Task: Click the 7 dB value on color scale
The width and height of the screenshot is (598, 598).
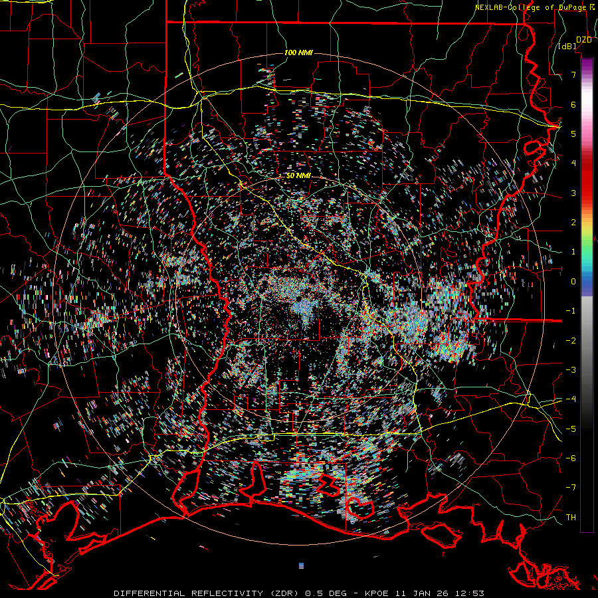Action: (x=573, y=74)
